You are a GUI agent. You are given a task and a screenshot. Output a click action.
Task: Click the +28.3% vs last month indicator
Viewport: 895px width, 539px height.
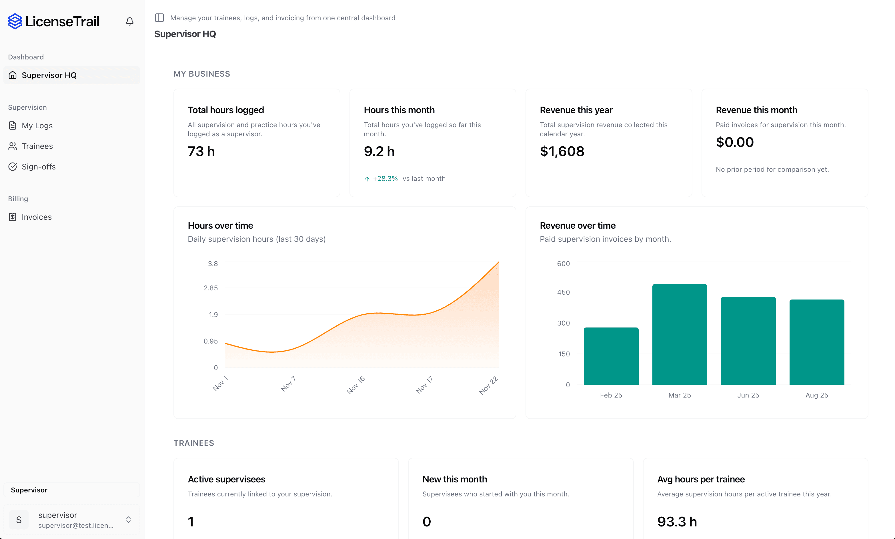(385, 178)
